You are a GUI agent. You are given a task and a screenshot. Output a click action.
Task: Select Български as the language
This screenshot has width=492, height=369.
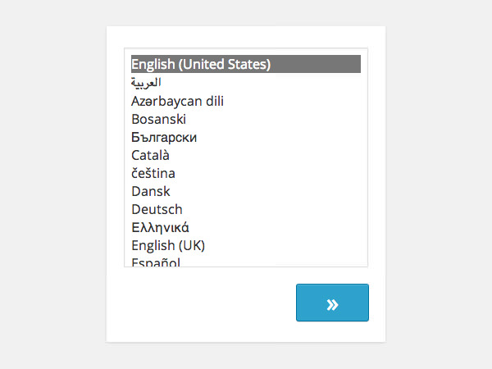pyautogui.click(x=163, y=137)
